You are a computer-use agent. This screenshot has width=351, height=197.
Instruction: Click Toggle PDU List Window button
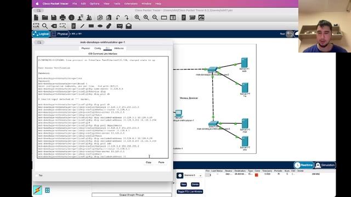[190, 192]
